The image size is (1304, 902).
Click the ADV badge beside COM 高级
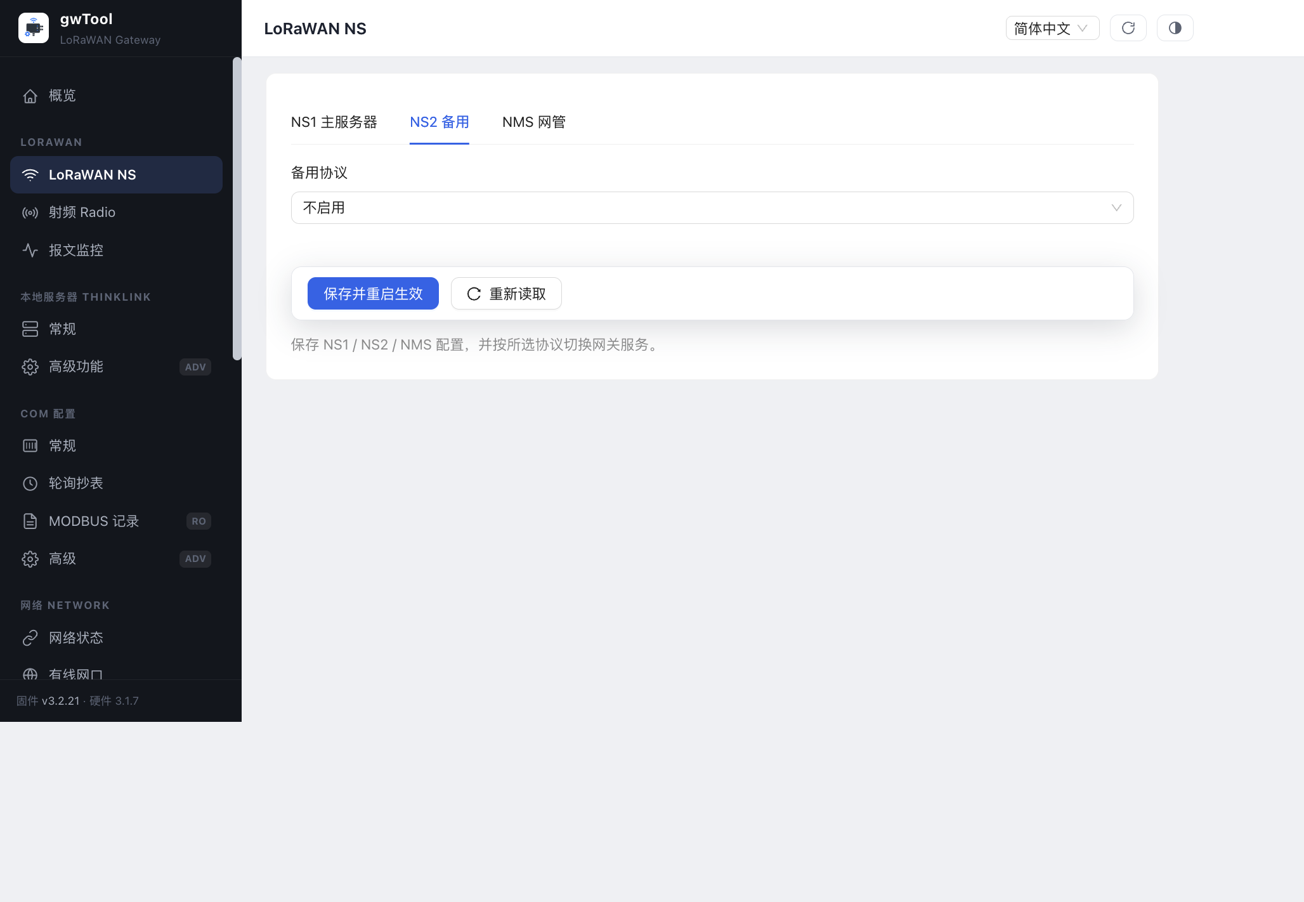195,559
